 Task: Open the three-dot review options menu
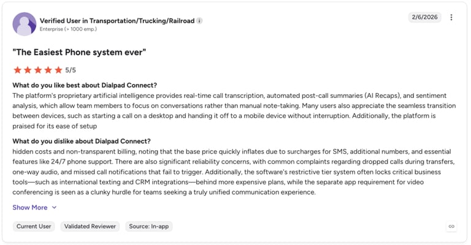point(451,17)
